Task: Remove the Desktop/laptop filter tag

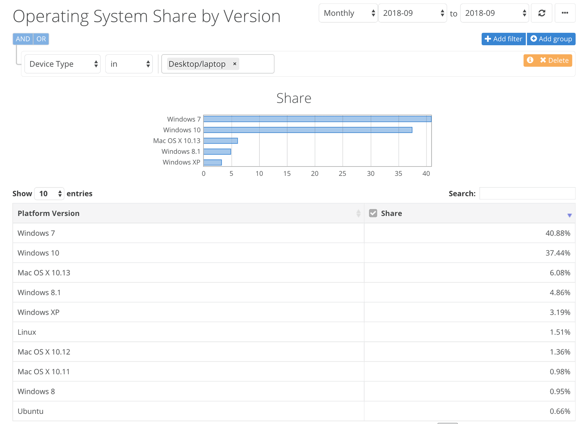Action: 234,64
